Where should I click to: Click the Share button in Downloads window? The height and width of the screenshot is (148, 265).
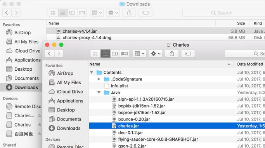click(129, 13)
